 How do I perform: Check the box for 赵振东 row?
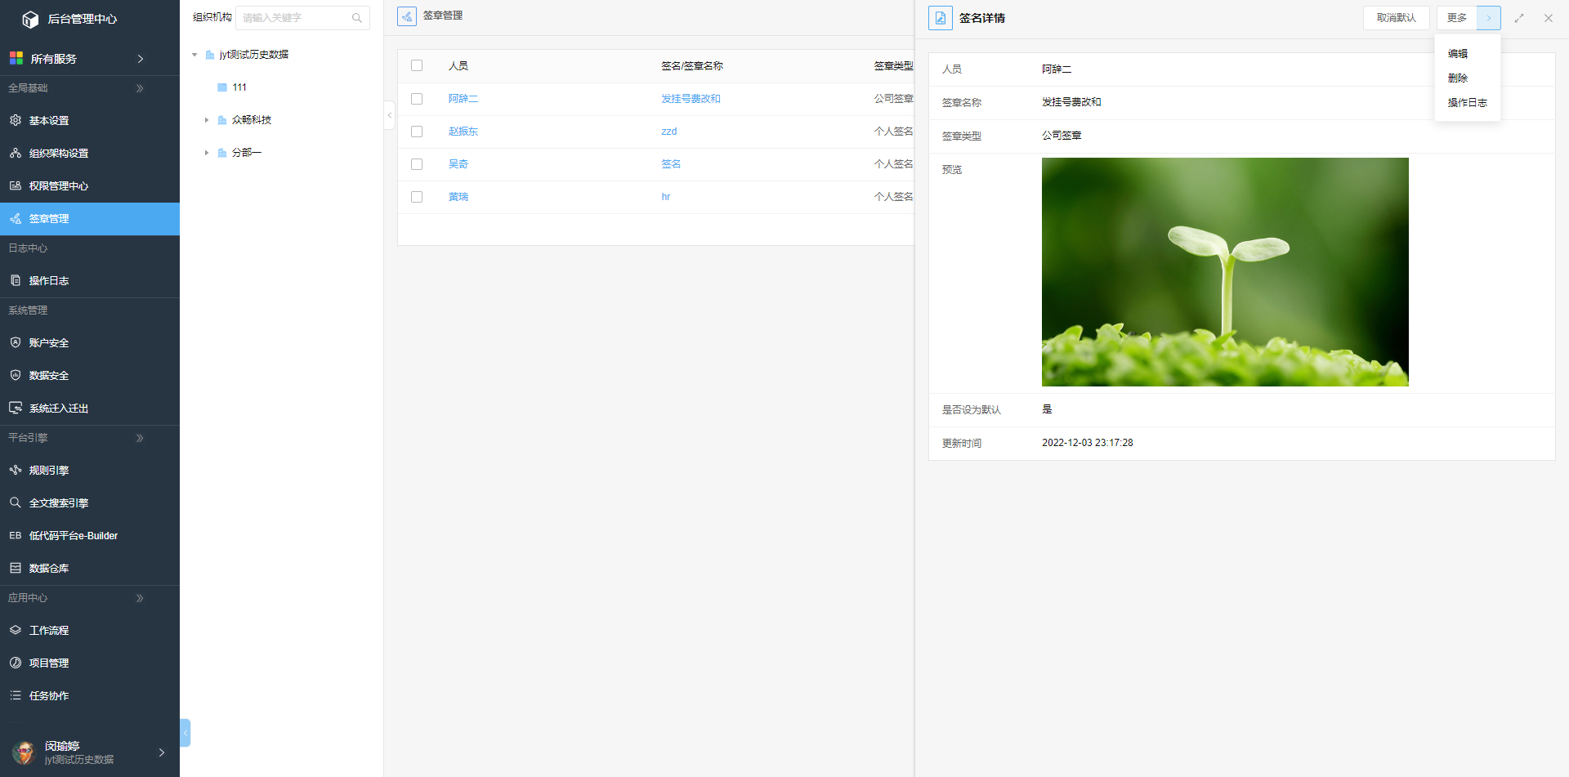tap(417, 132)
